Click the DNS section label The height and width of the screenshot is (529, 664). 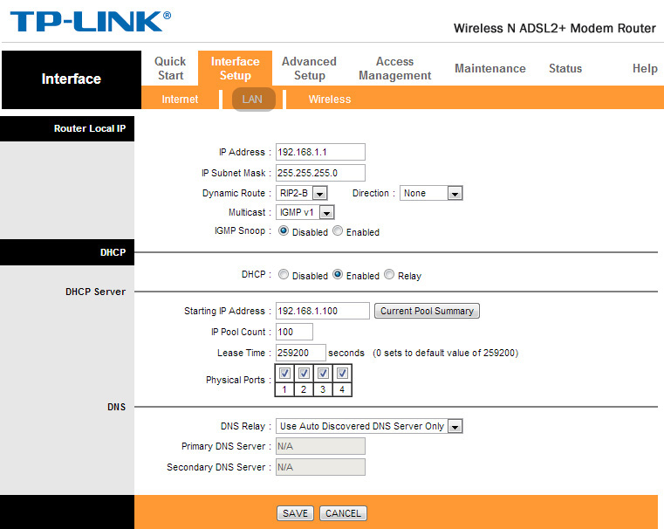116,407
